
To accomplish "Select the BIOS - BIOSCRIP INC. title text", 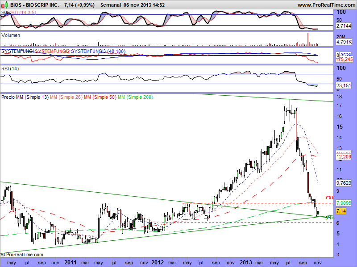I will [x=35, y=5].
